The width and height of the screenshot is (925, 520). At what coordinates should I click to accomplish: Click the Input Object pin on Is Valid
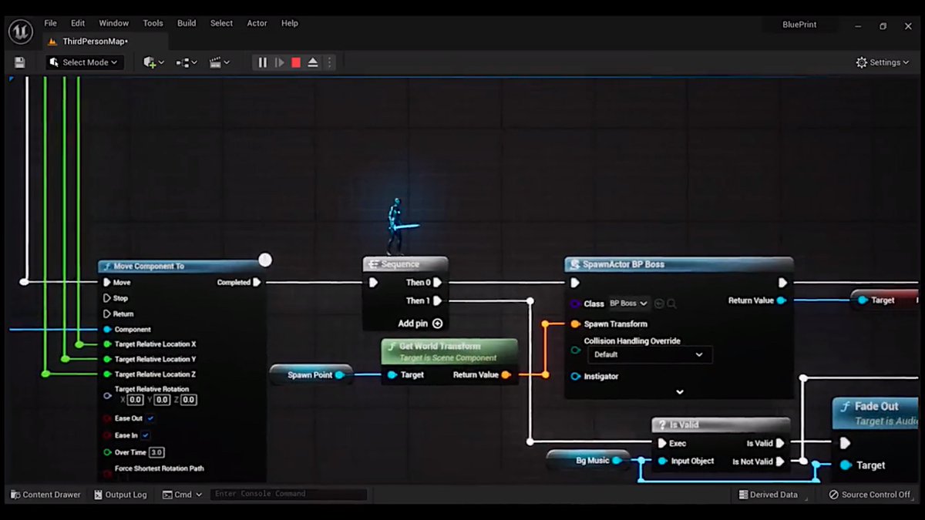[662, 461]
